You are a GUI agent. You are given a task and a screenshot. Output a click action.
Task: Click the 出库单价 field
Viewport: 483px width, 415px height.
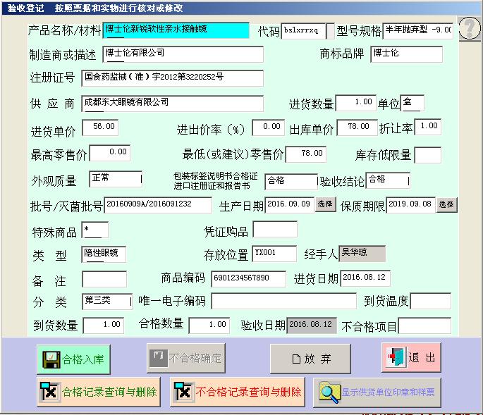pos(357,128)
